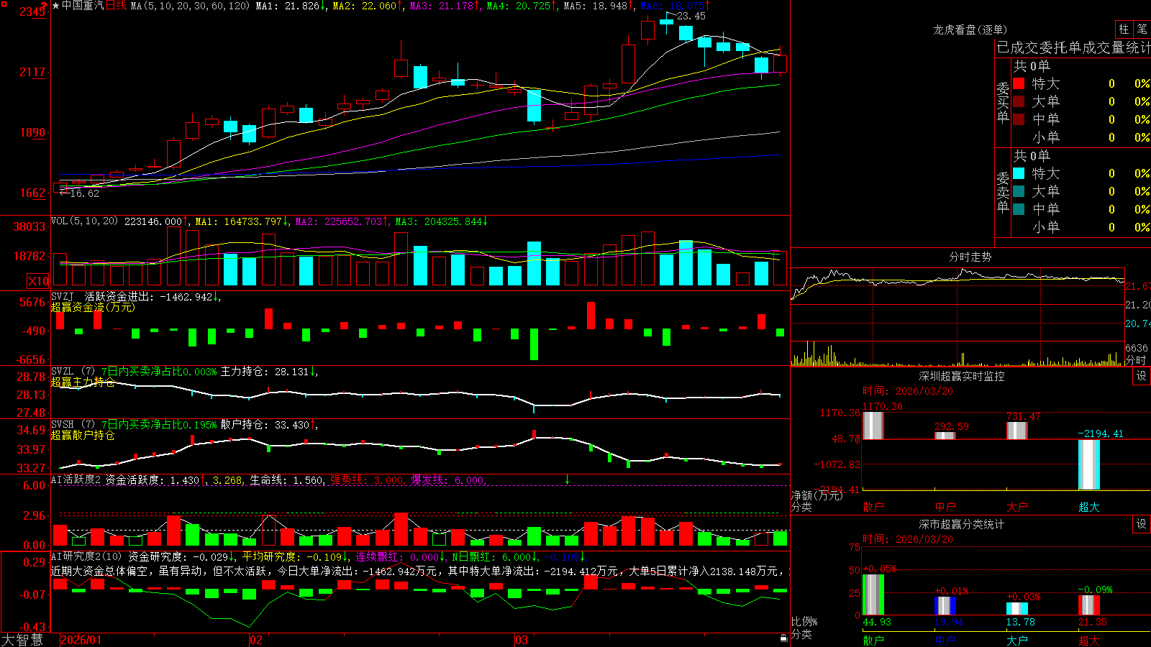The height and width of the screenshot is (647, 1151).
Task: Click the 大智慧 logo label
Action: point(22,640)
